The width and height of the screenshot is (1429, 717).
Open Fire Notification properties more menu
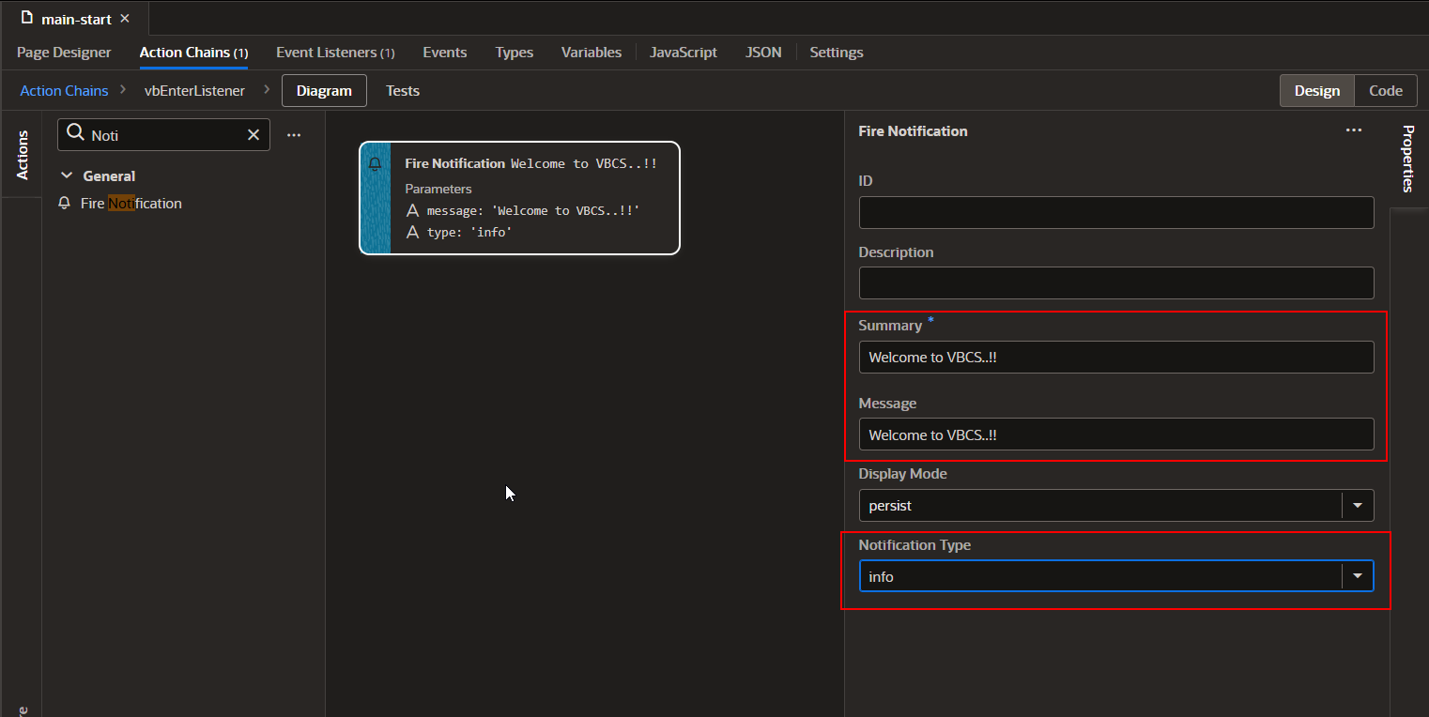pos(1354,130)
